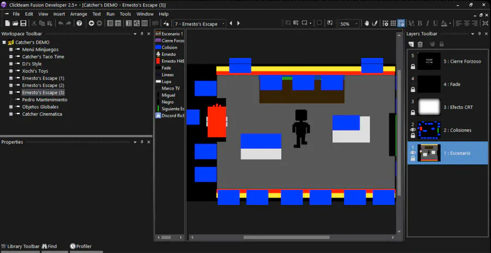Image resolution: width=491 pixels, height=253 pixels.
Task: Toggle lock on layer 3 Efecto CRT
Action: [x=413, y=113]
